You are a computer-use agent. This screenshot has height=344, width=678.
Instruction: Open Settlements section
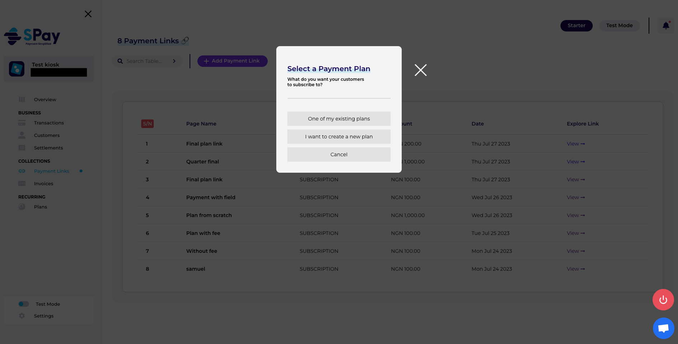pos(48,148)
